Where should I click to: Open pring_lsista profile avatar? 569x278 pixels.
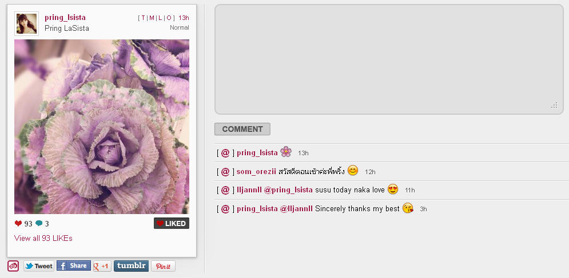coord(26,23)
